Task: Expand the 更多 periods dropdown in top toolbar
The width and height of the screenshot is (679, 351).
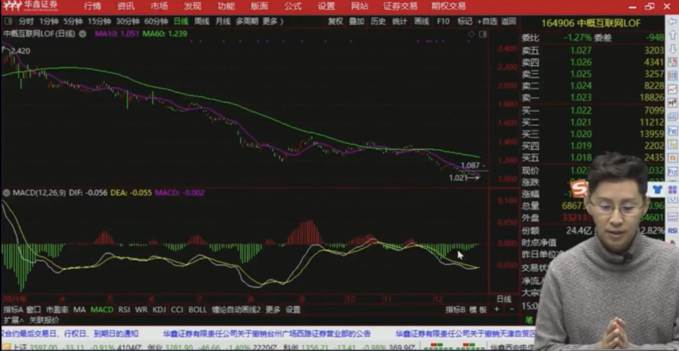Action: pos(273,21)
